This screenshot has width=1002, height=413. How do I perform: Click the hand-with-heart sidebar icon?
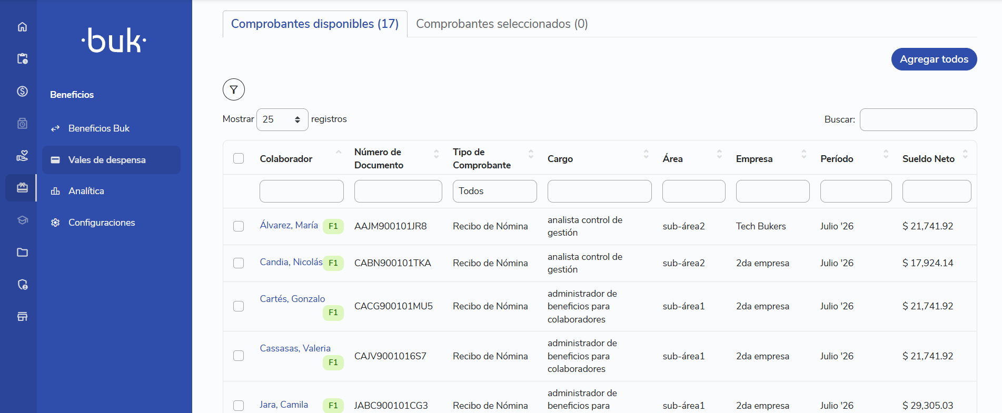22,156
